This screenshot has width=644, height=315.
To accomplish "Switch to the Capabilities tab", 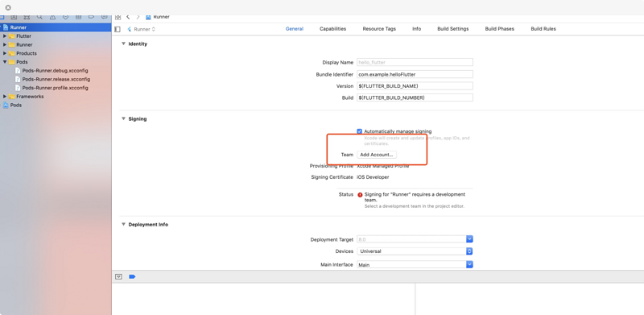I will click(x=332, y=29).
